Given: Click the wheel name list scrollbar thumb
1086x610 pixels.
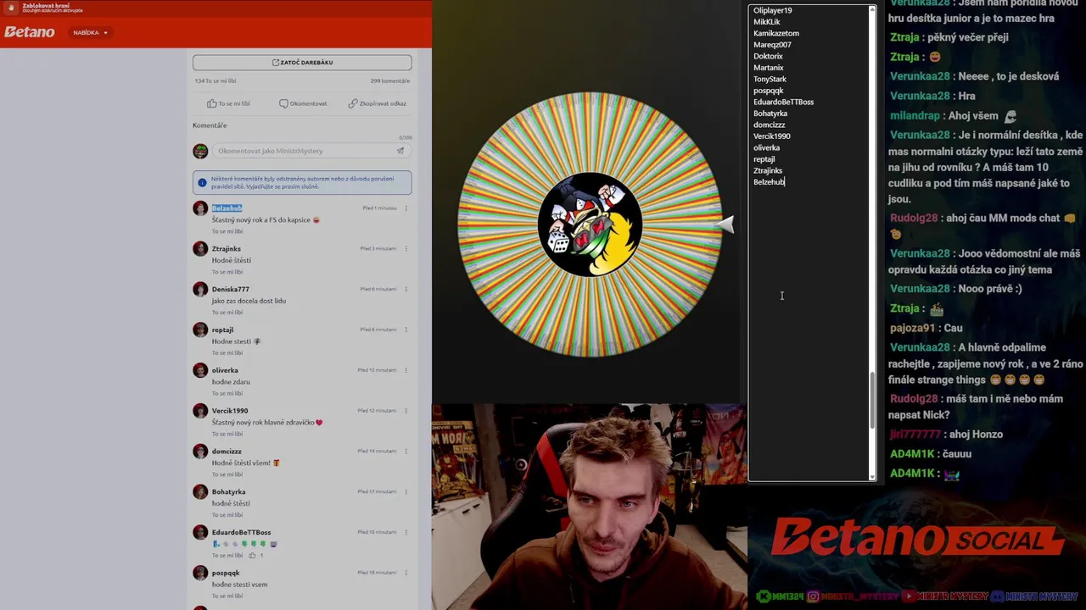Looking at the screenshot, I should (x=872, y=400).
